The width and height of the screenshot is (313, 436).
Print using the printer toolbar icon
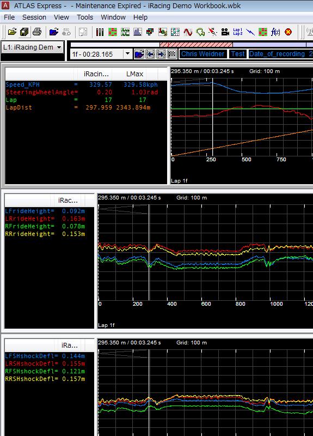pyautogui.click(x=37, y=32)
